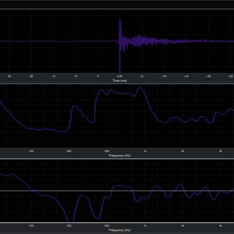The image size is (234, 234).
Task: Click bottom plot 'Frequency (Hz)' axis title
Action: click(120, 230)
